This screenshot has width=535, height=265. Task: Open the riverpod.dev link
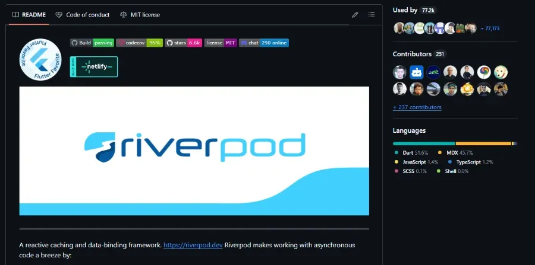pyautogui.click(x=193, y=245)
